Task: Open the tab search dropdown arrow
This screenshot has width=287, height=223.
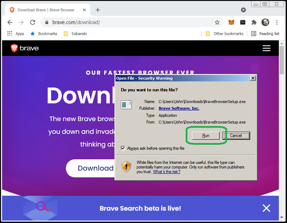Action: 243,10
